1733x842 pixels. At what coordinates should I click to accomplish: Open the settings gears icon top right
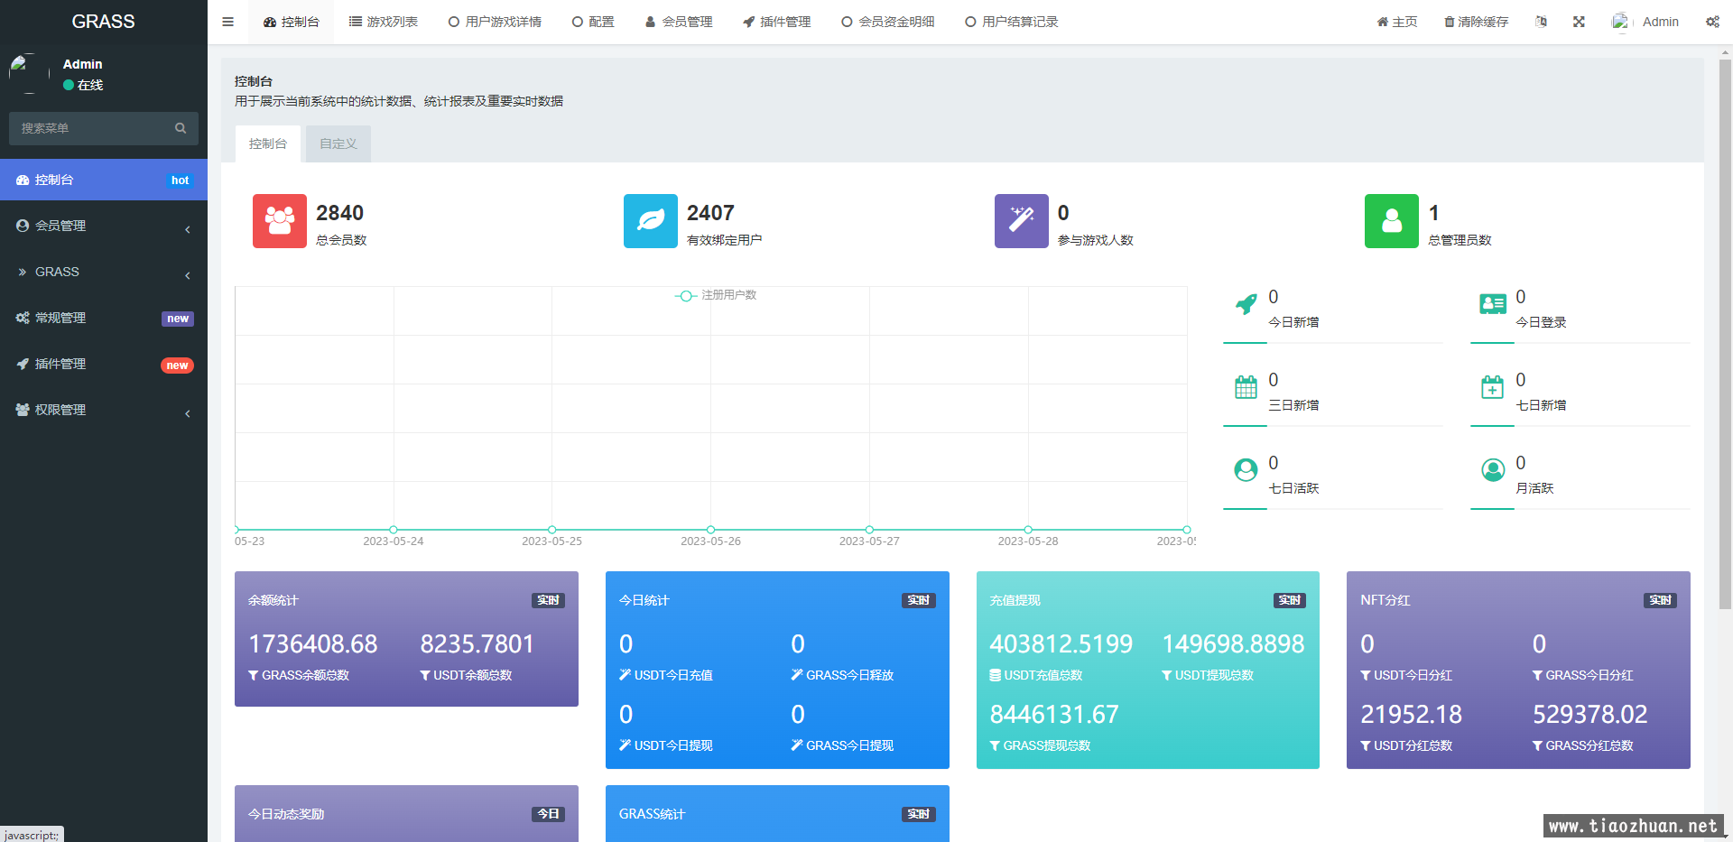pos(1712,22)
